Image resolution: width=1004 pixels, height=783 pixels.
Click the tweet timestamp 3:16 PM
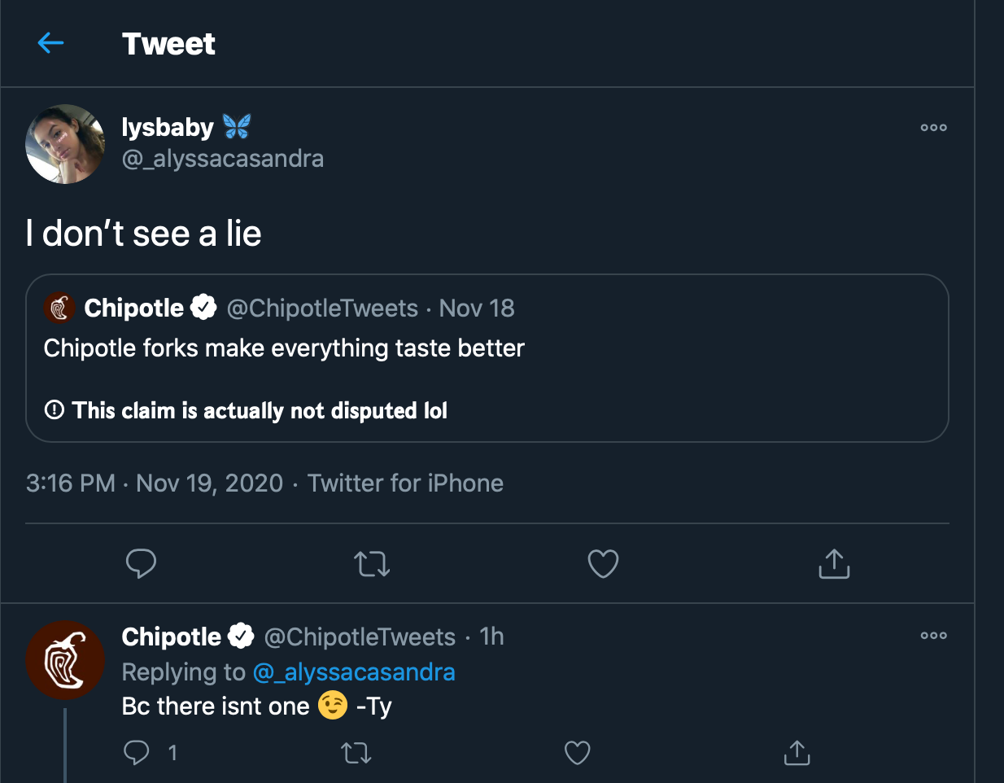[x=71, y=483]
